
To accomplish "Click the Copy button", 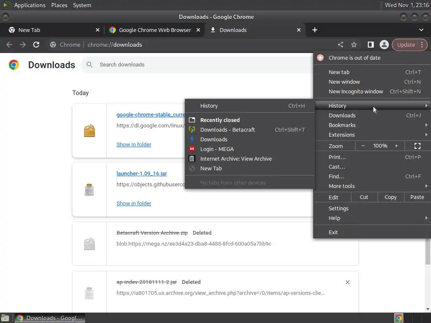I will tap(390, 197).
